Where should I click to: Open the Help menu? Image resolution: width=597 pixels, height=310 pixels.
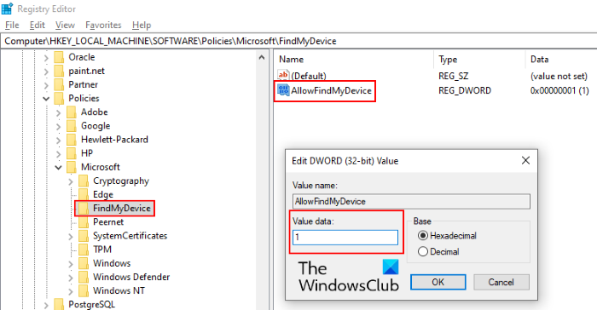point(142,25)
